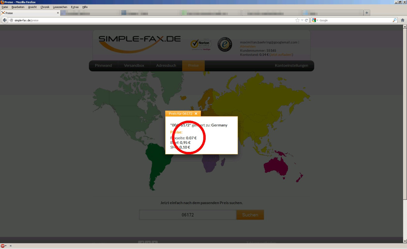Click the Jetzt aufladen link
Screen dimensions: 407x249
[281, 55]
